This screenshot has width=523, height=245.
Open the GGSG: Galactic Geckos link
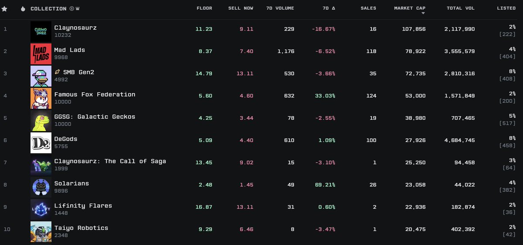point(95,117)
